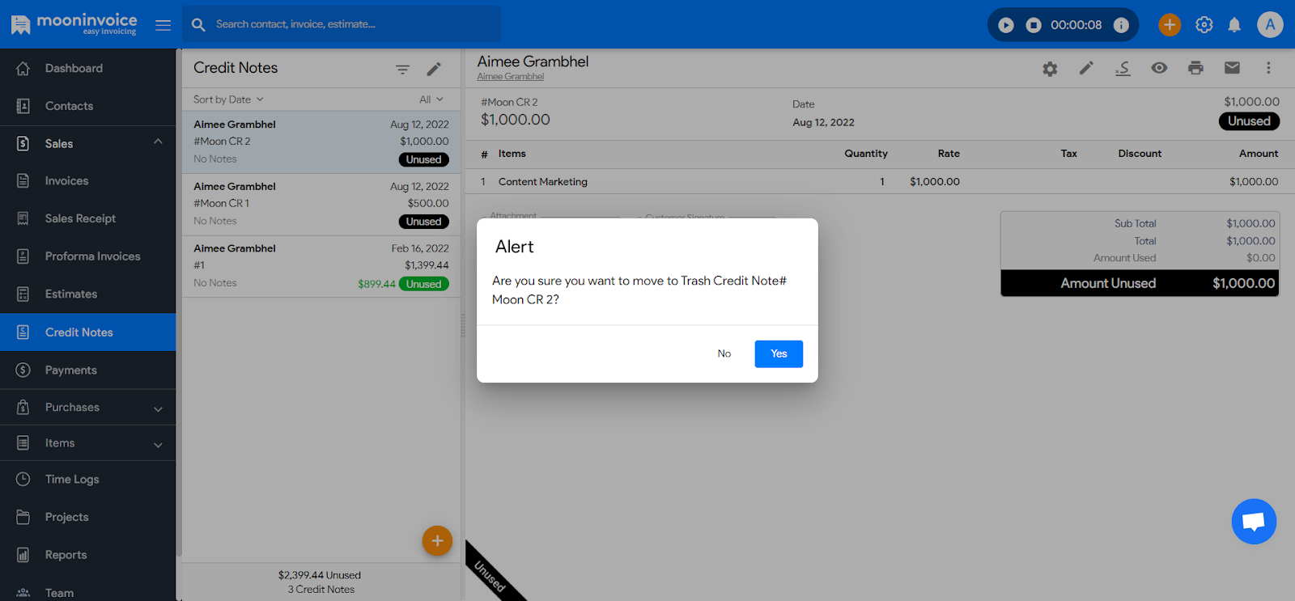
Task: Open Projects page
Action: coord(87,517)
